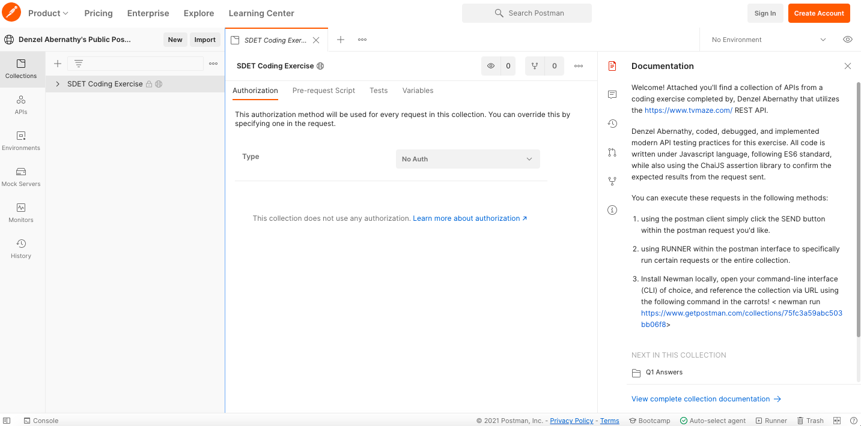Switch to the Tests tab
The width and height of the screenshot is (861, 426).
(379, 91)
